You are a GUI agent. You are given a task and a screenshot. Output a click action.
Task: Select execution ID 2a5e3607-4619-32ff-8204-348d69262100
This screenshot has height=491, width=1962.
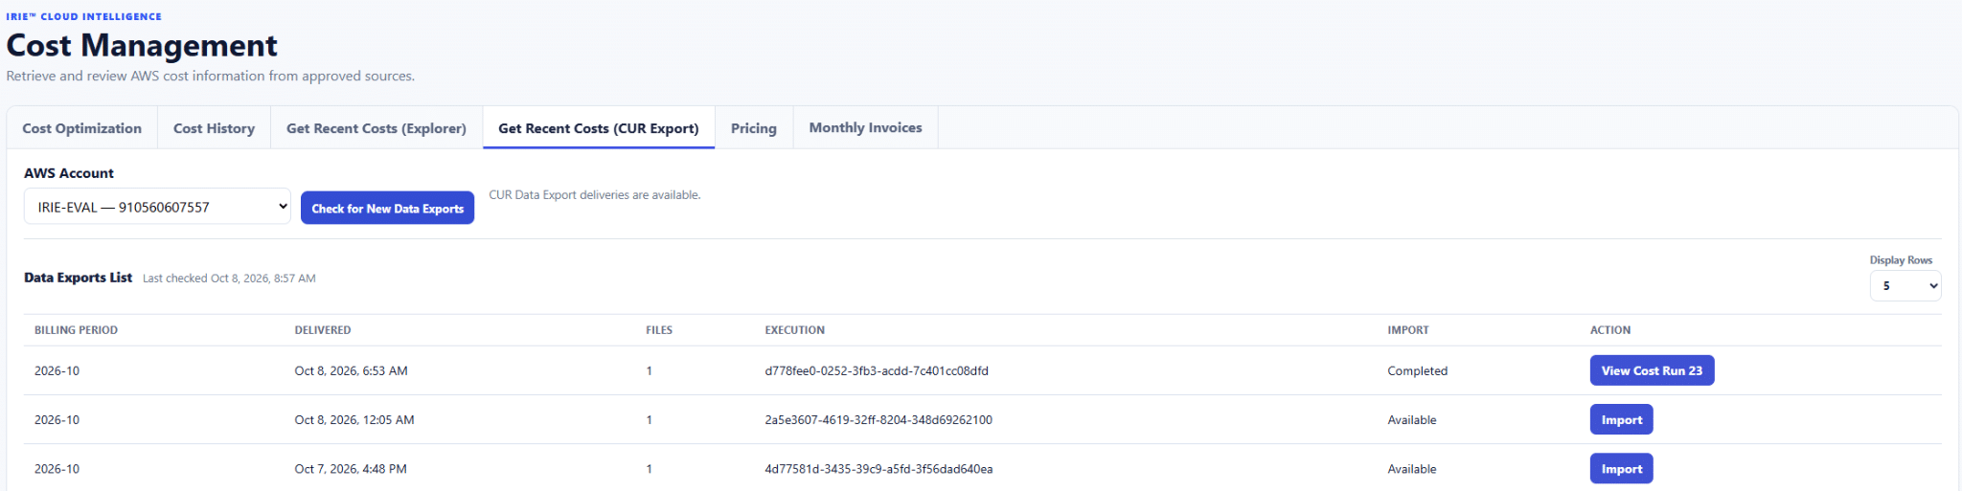(x=878, y=420)
